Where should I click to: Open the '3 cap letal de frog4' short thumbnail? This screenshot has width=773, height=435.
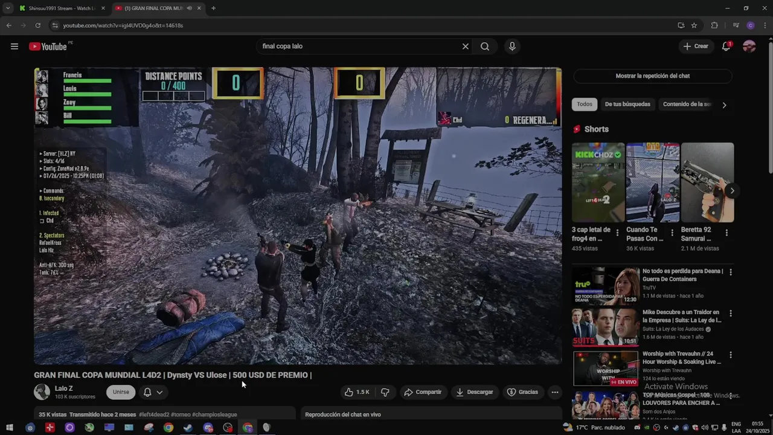(598, 182)
